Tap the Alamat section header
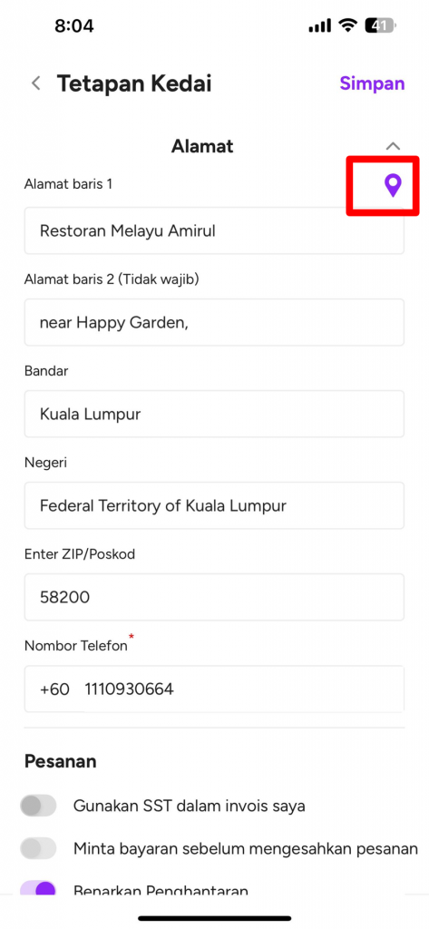Screen dimensions: 429x929 [202, 146]
